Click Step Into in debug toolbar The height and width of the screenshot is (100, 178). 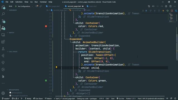tap(155, 11)
